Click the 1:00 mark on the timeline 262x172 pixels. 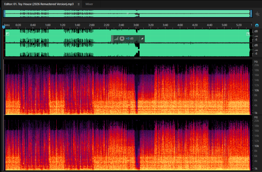[x=48, y=25]
